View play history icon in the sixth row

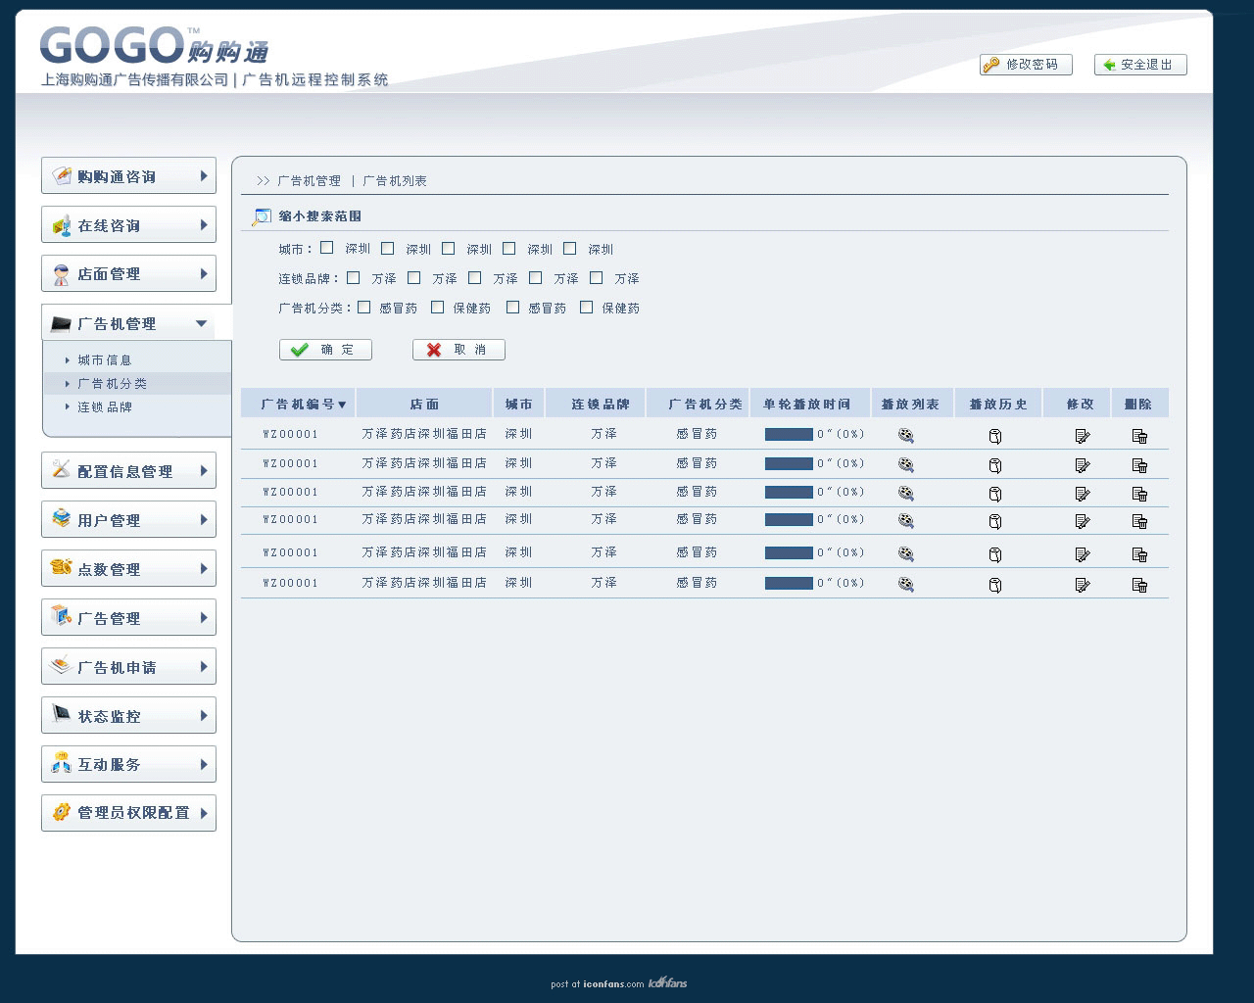click(x=995, y=585)
